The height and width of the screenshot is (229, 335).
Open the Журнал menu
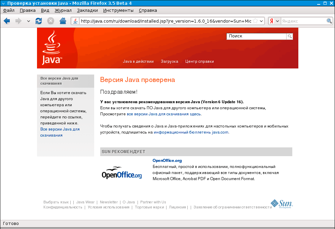(63, 10)
